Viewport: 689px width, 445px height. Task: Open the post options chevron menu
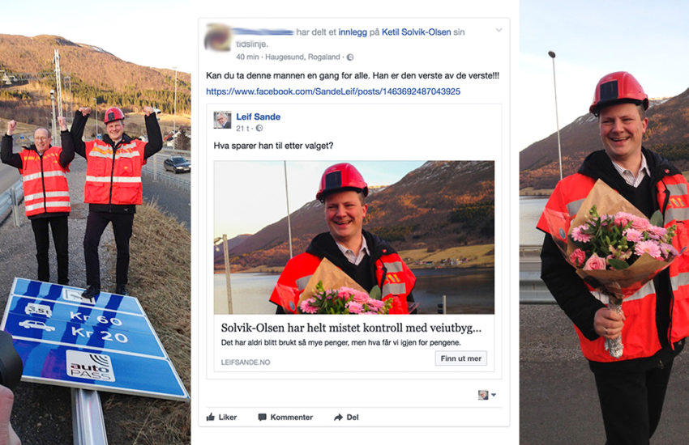coord(499,30)
